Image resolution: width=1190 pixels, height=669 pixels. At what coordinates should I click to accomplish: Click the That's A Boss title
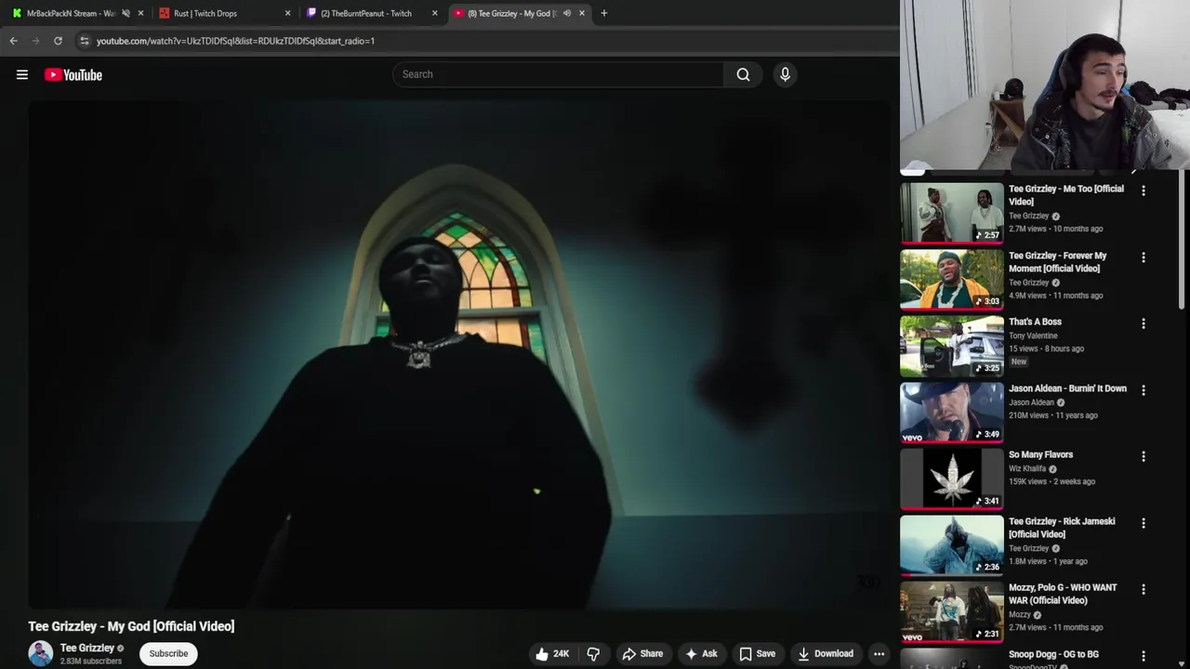pyautogui.click(x=1035, y=321)
